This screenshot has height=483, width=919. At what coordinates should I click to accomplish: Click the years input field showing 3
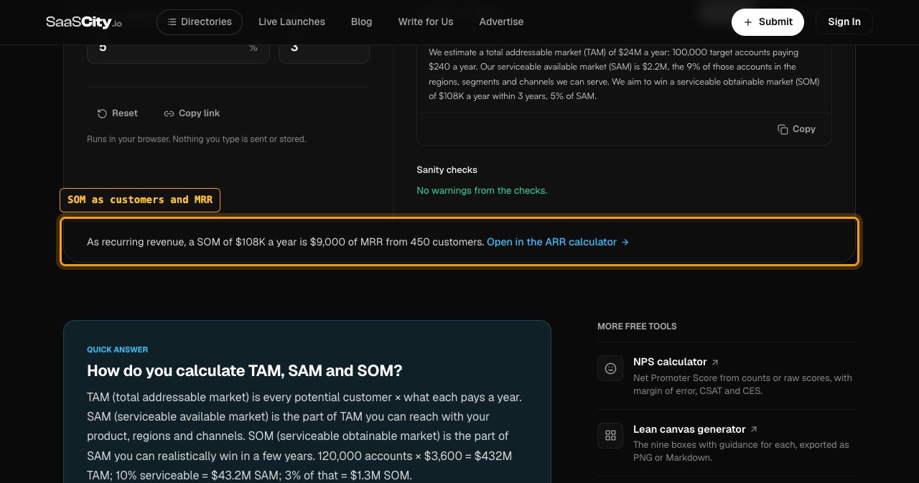(x=324, y=47)
